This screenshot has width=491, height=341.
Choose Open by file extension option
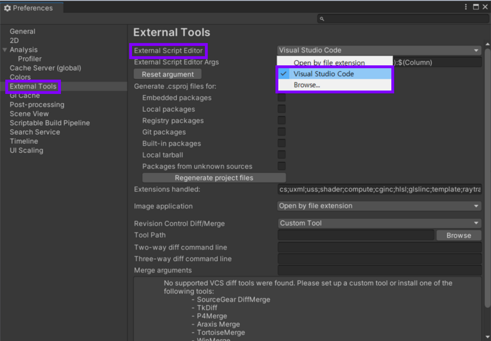tap(329, 63)
